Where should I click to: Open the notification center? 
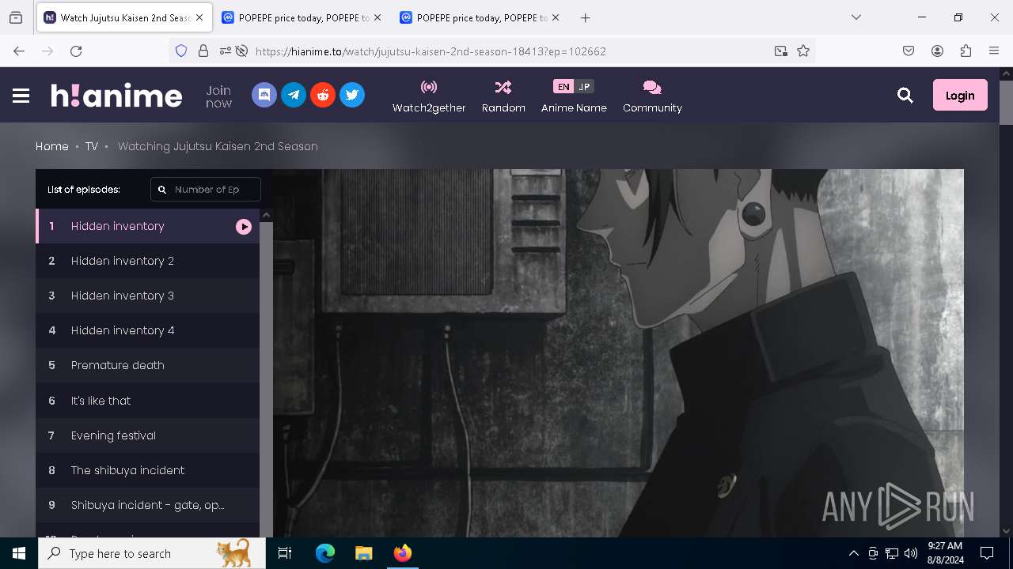click(987, 553)
